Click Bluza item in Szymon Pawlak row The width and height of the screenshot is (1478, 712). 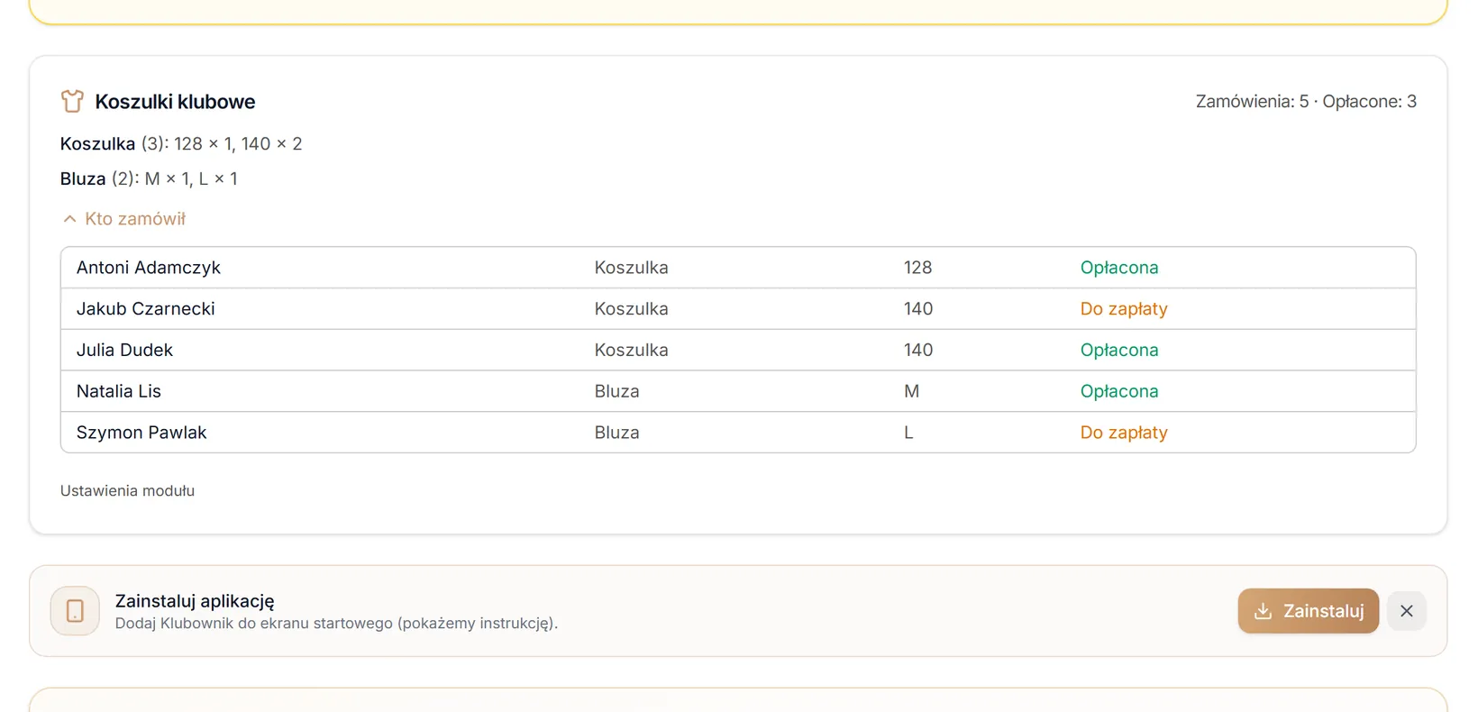pos(617,433)
